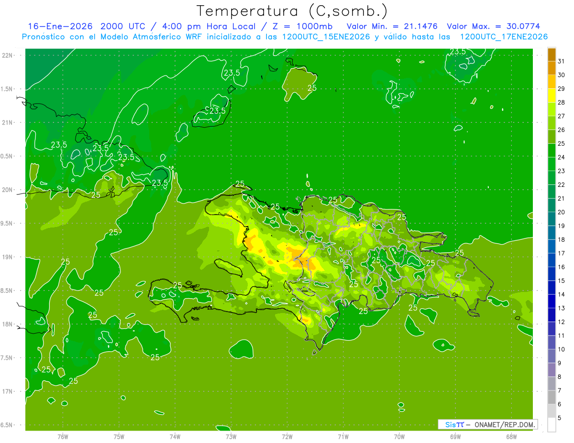The width and height of the screenshot is (574, 443).
Task: Click the legend swatch between 24 and 25
Action: tap(552, 151)
